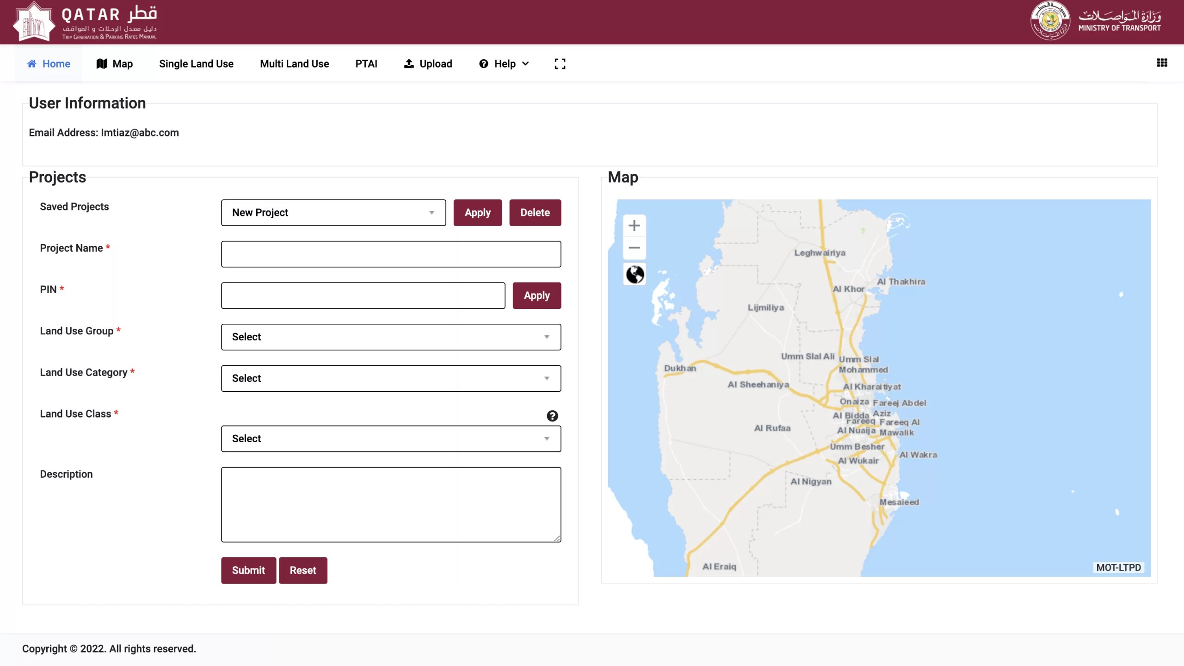Open the apps grid icon at top right
This screenshot has height=666, width=1184.
coord(1162,63)
